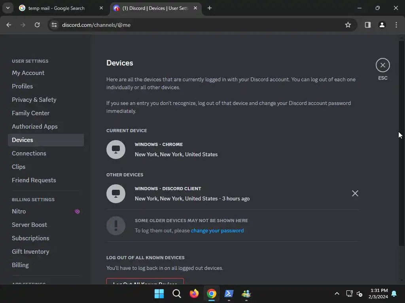Open the tab search dropdown arrow
This screenshot has width=405, height=303.
click(x=8, y=8)
